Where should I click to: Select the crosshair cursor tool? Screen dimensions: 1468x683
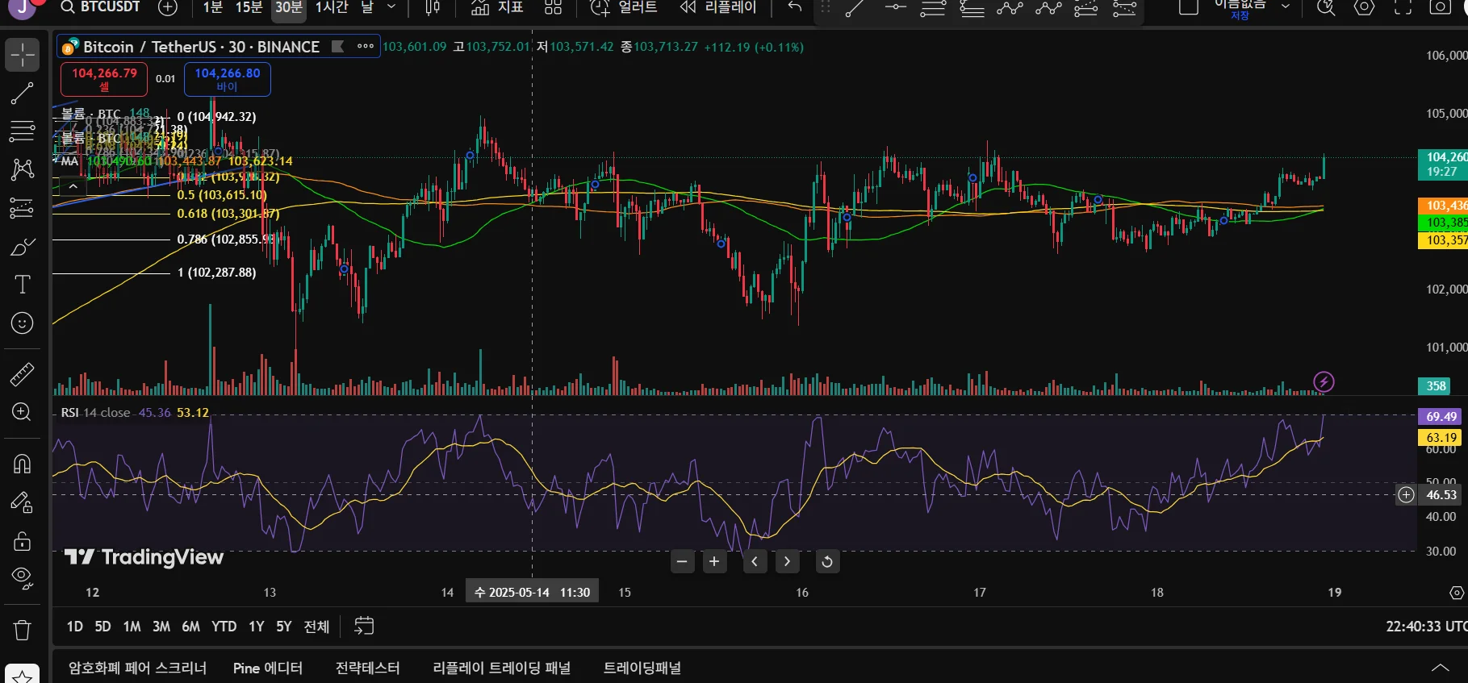point(22,55)
